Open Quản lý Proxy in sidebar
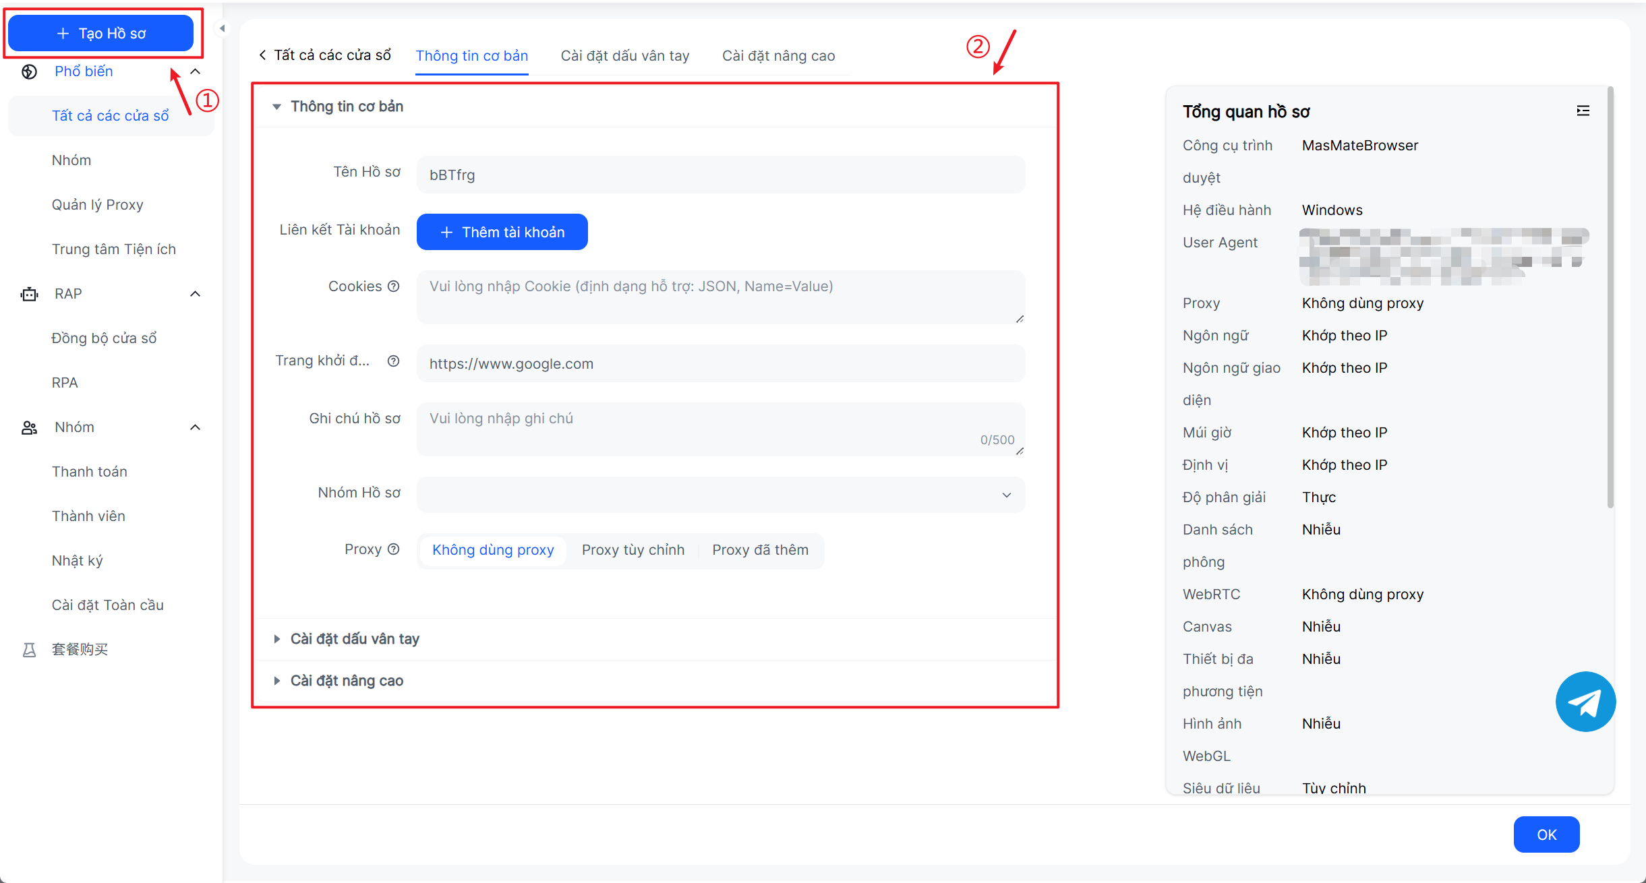1646x883 pixels. (98, 205)
